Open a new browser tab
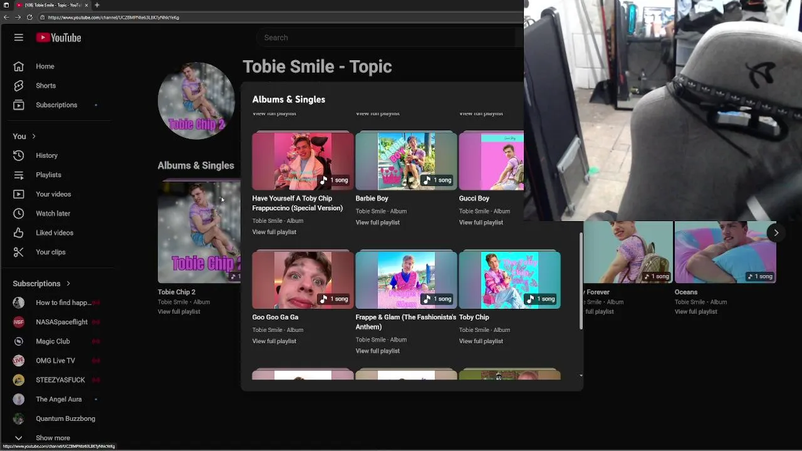 [96, 5]
